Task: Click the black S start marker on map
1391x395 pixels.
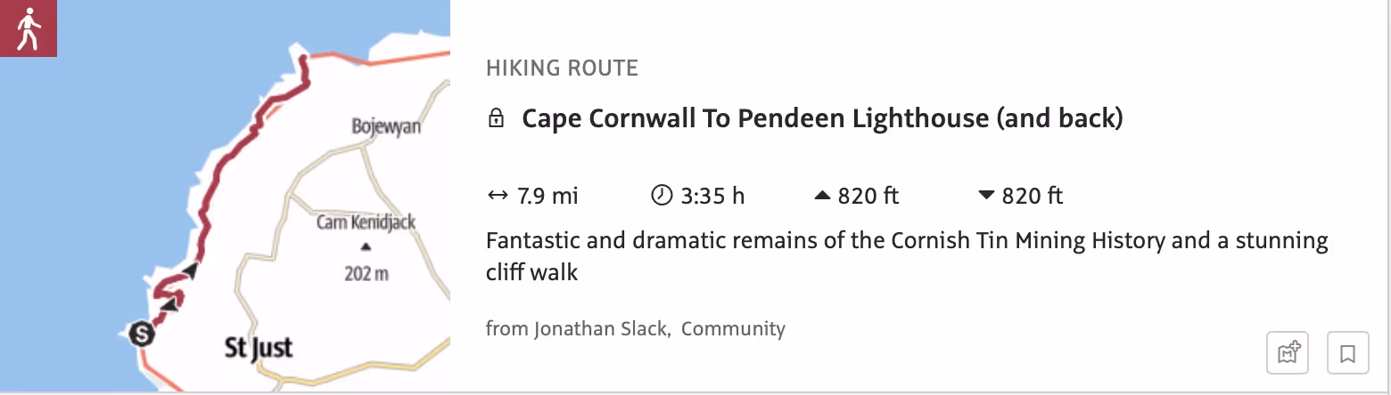Action: 141,335
